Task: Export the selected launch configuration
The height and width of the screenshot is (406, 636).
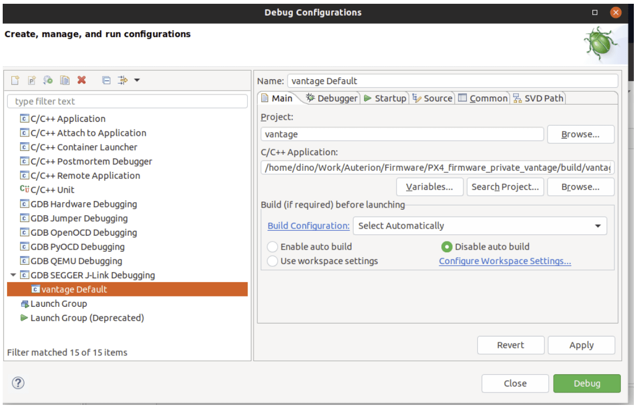Action: pos(48,80)
